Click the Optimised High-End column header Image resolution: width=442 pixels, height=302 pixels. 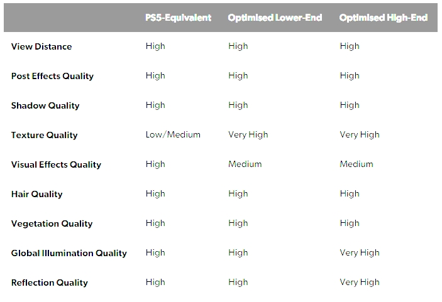(x=383, y=18)
